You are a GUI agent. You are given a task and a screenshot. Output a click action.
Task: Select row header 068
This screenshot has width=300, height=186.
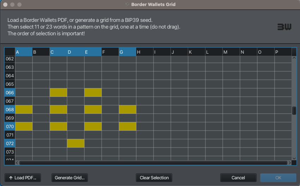click(x=10, y=109)
